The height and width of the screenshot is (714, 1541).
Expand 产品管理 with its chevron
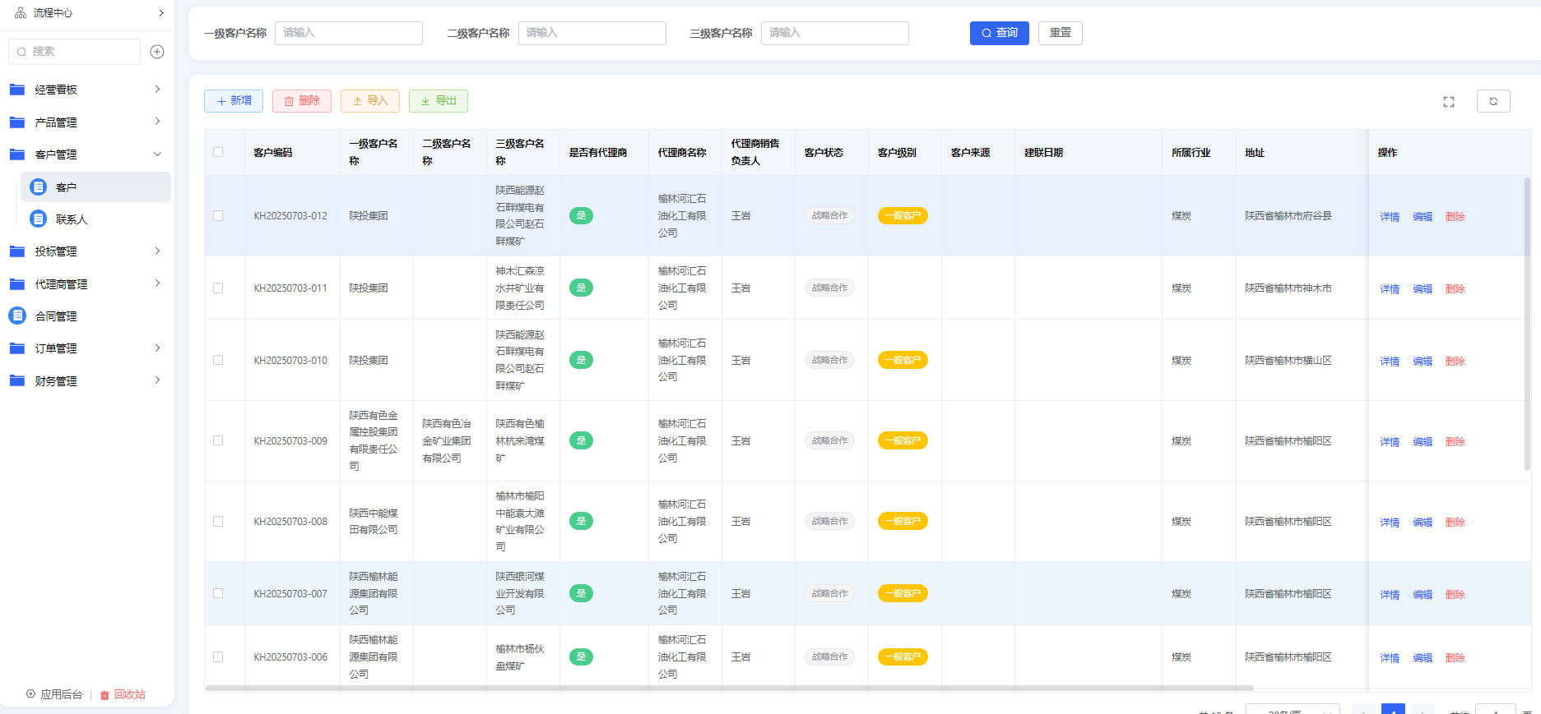157,122
